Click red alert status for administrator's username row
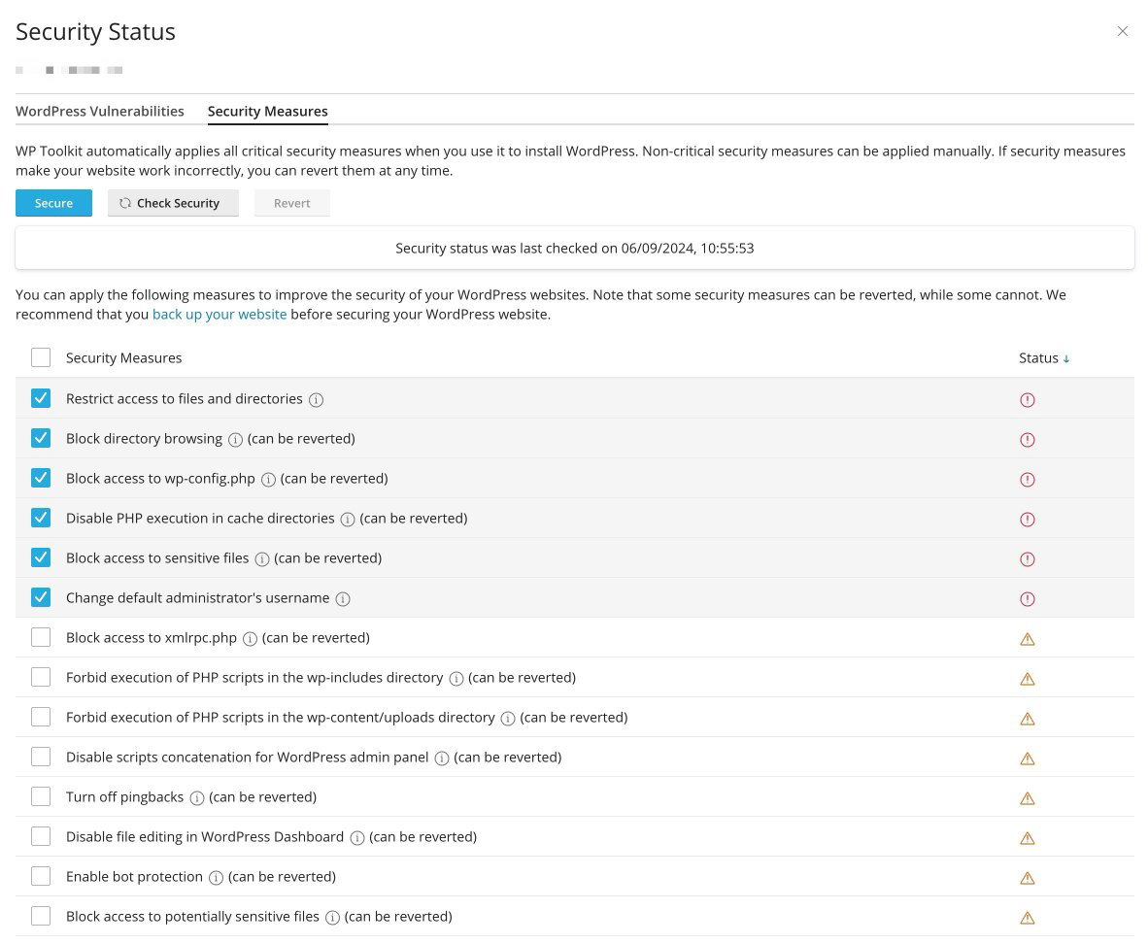This screenshot has height=944, width=1148. coord(1028,599)
